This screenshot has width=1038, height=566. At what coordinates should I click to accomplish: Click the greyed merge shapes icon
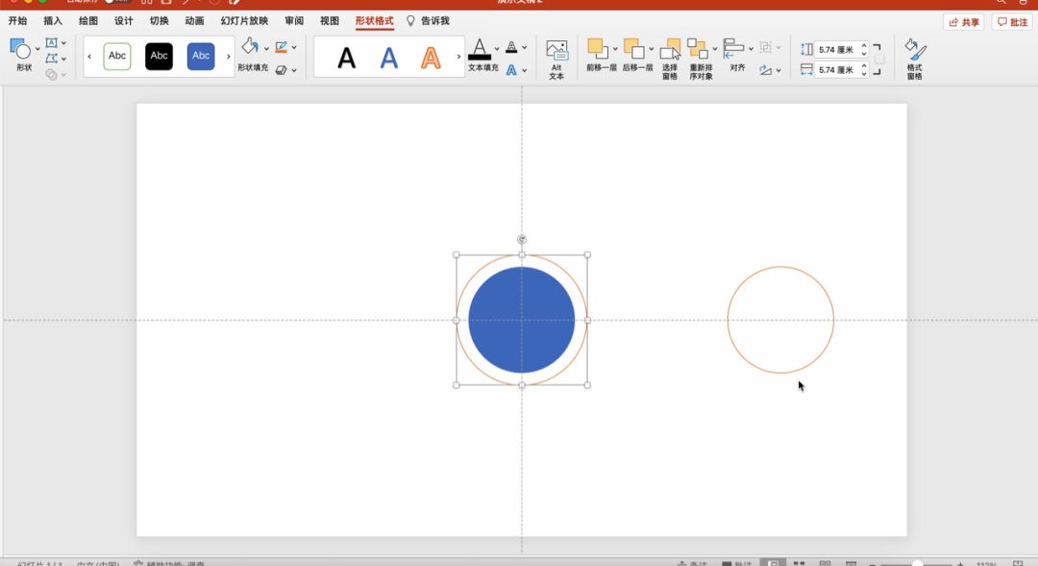[x=52, y=74]
